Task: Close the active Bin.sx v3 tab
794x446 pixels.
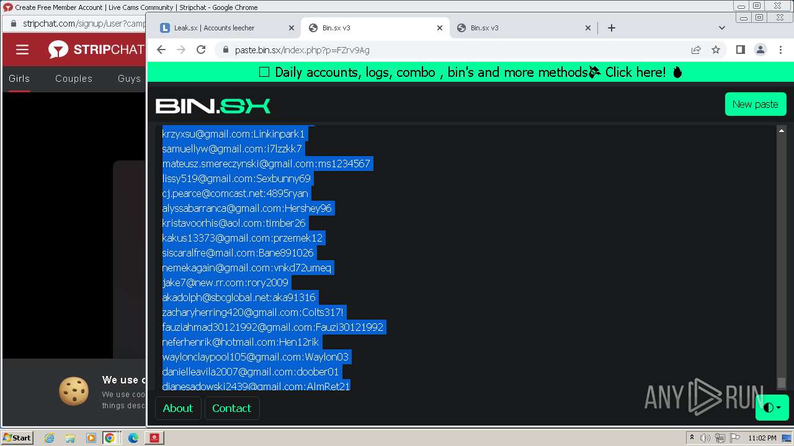Action: 440,28
